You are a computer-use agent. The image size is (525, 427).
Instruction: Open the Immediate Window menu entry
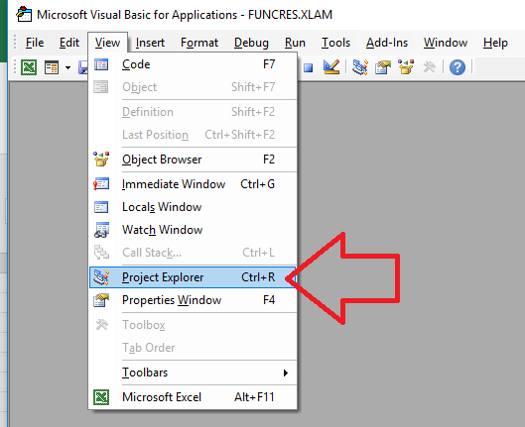(193, 184)
